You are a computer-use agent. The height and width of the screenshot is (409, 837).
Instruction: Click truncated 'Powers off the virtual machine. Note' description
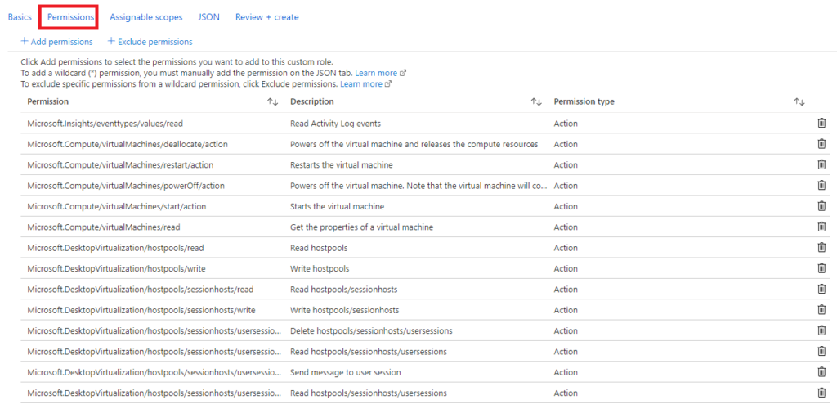click(418, 186)
